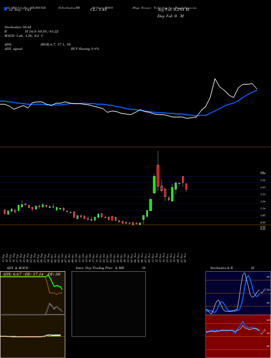Click the 1.52 price axis label
The image size is (271, 358).
tap(263, 181)
